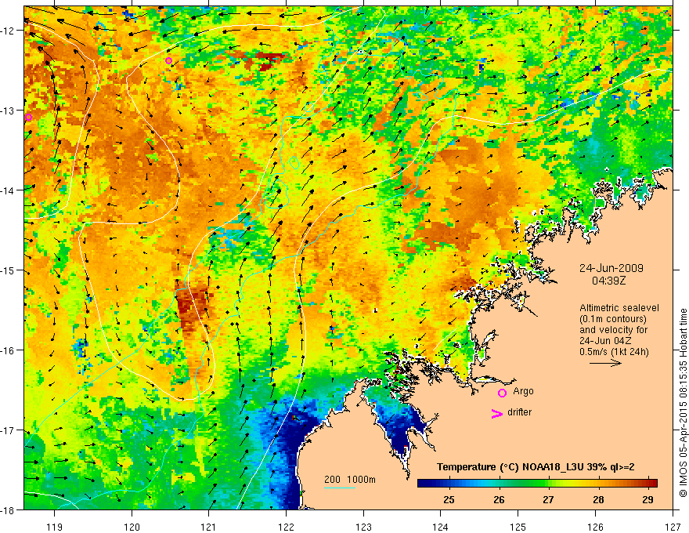Click the 127 longitude axis label
The height and width of the screenshot is (533, 689).
coord(673,527)
